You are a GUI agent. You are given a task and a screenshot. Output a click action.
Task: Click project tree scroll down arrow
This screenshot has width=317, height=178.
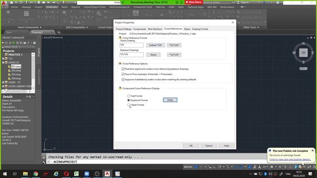click(33, 88)
